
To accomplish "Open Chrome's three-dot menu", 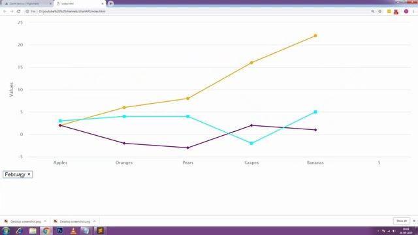I will [413, 12].
